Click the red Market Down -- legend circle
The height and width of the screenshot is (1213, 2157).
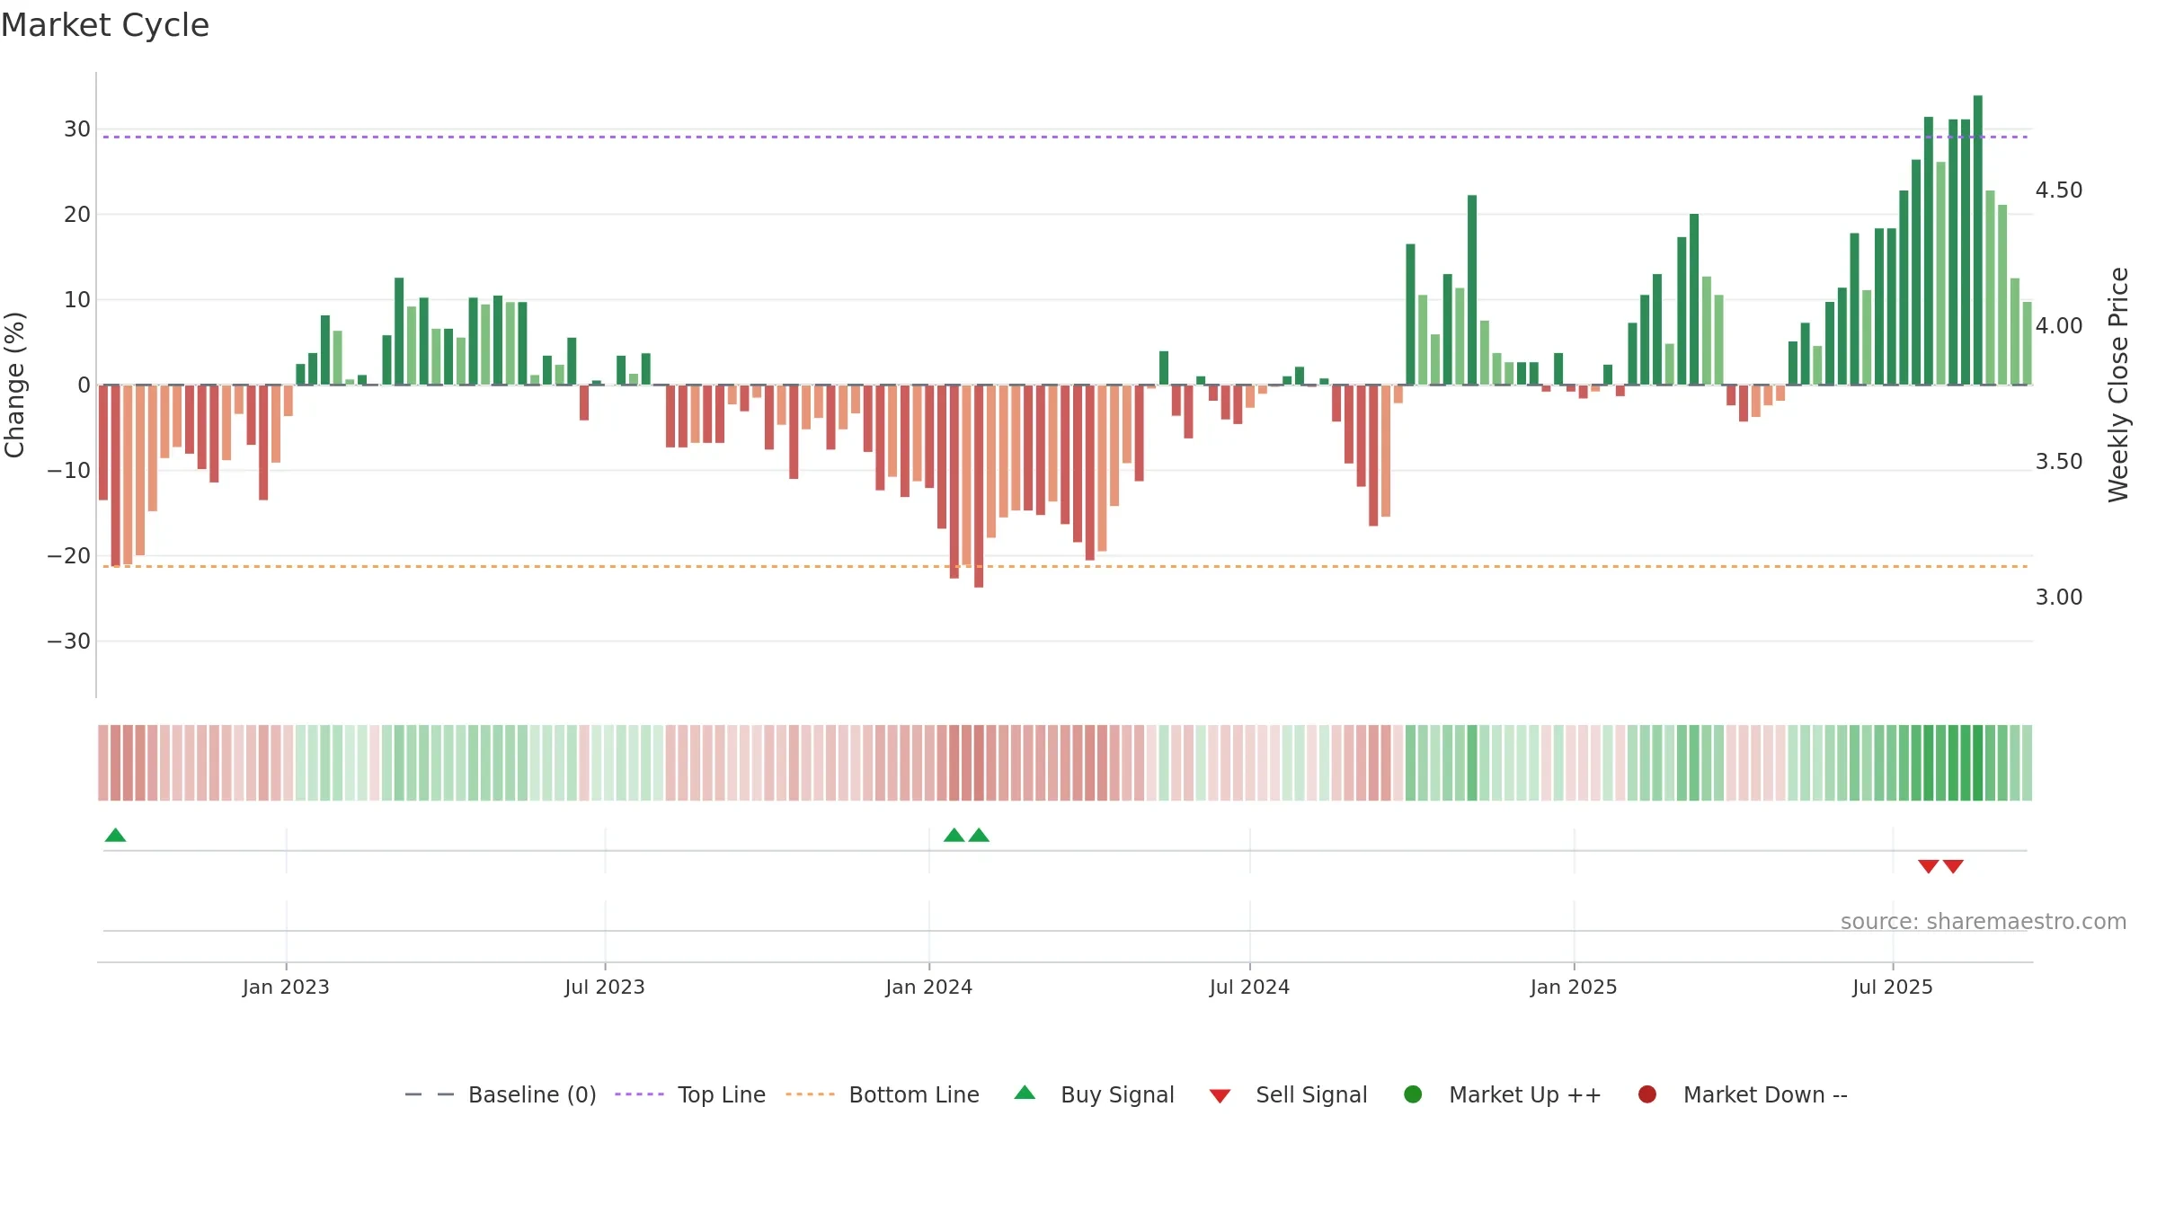[x=1647, y=1094]
